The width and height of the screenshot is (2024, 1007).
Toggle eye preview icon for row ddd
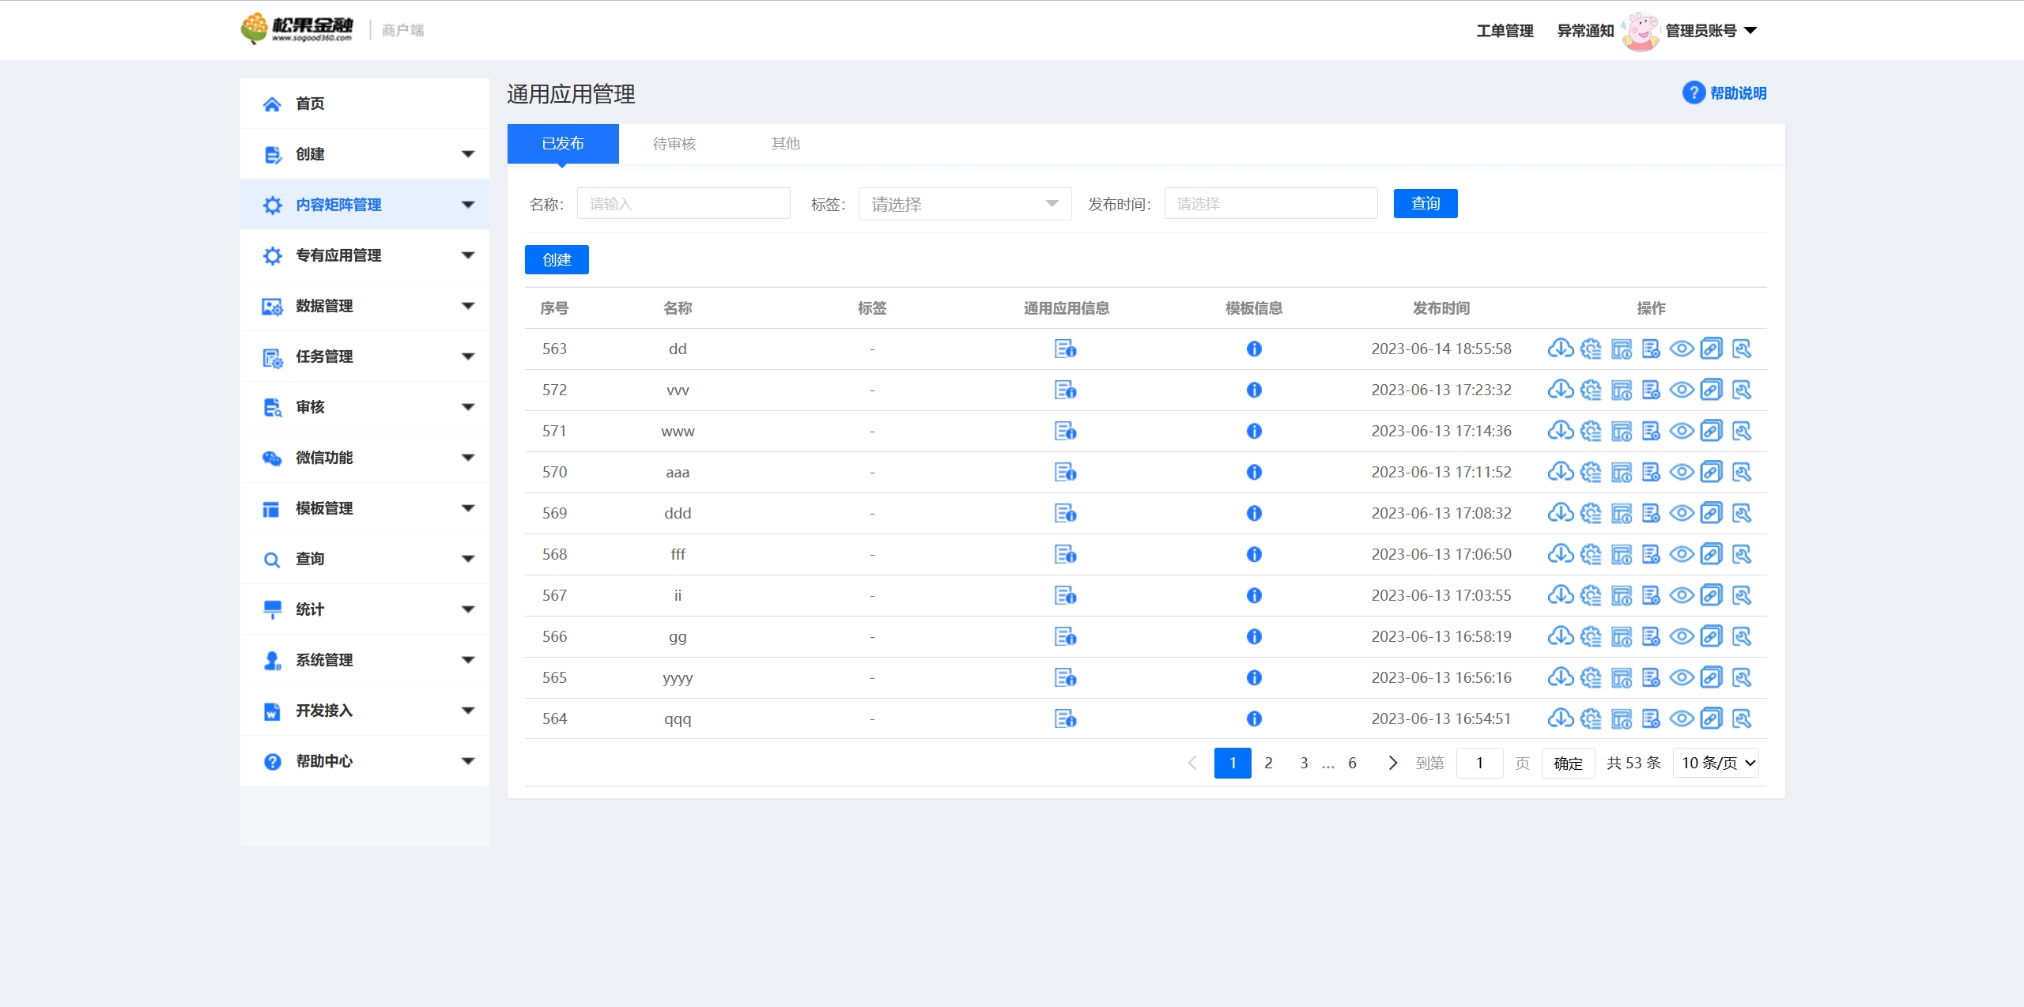click(x=1682, y=513)
